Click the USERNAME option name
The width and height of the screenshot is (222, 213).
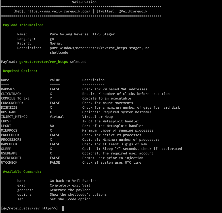click(9, 153)
